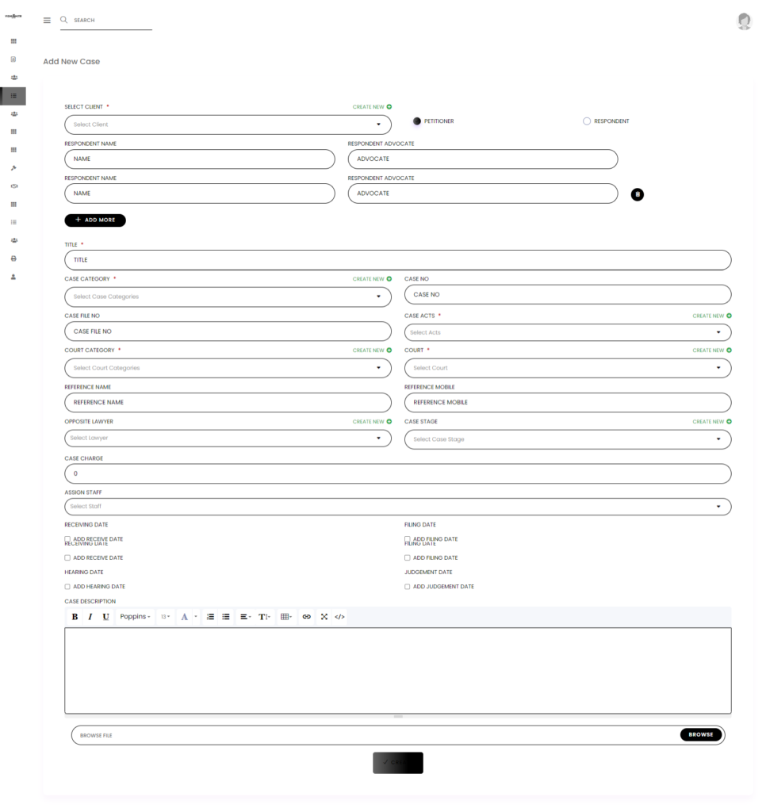The height and width of the screenshot is (812, 766).
Task: Toggle bold formatting in editor
Action: (75, 617)
